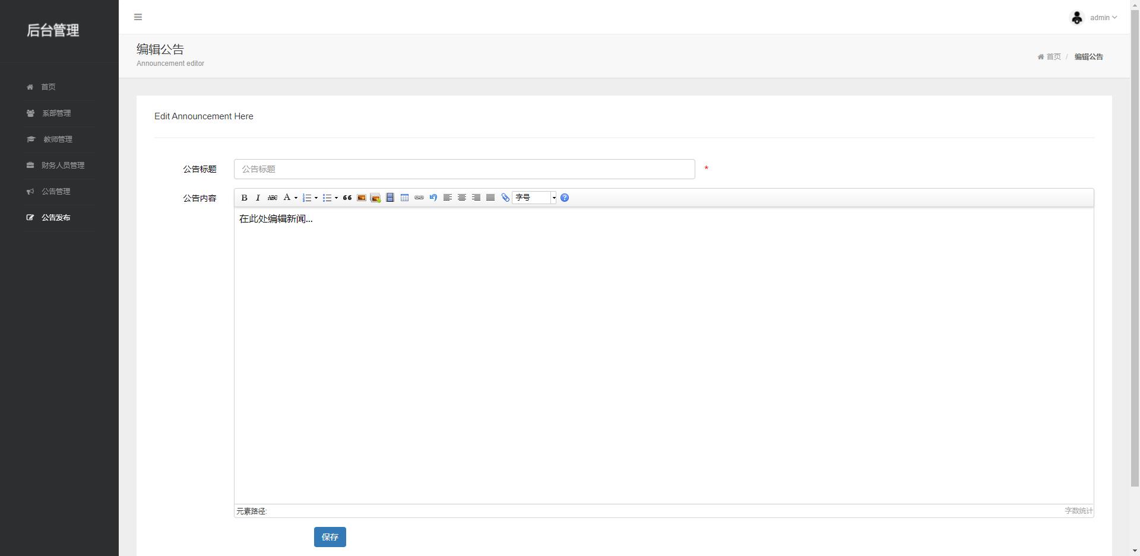Open font color dropdown arrow
Image resolution: width=1140 pixels, height=556 pixels.
[x=296, y=198]
